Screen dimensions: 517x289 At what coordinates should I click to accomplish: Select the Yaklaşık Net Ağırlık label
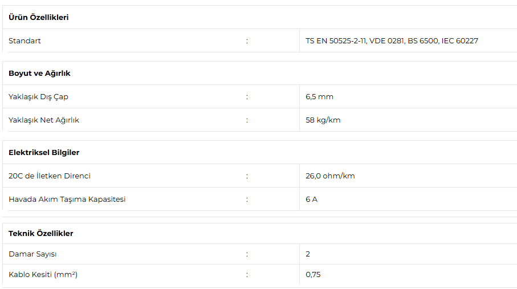coord(44,120)
